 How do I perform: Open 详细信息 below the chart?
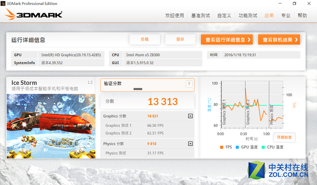pyautogui.click(x=284, y=137)
